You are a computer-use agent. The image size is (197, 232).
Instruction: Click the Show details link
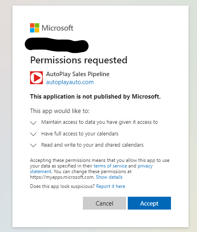pyautogui.click(x=109, y=177)
